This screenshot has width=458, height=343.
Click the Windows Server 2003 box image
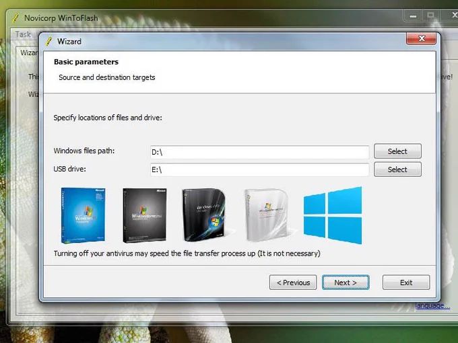[x=145, y=215]
